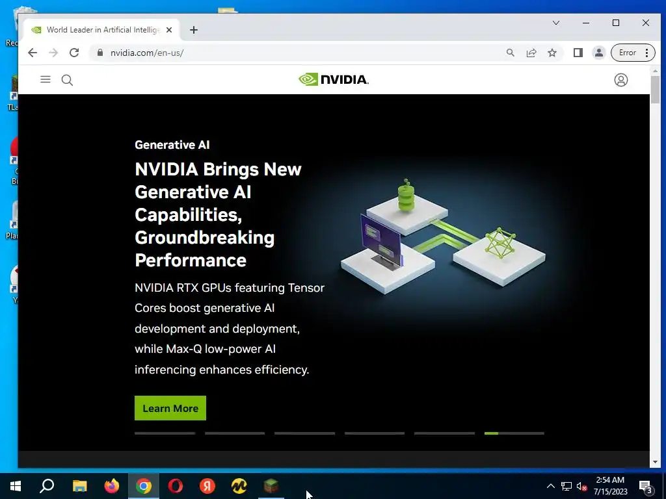The image size is (666, 499).
Task: Launch Opera from the taskbar
Action: [x=176, y=486]
